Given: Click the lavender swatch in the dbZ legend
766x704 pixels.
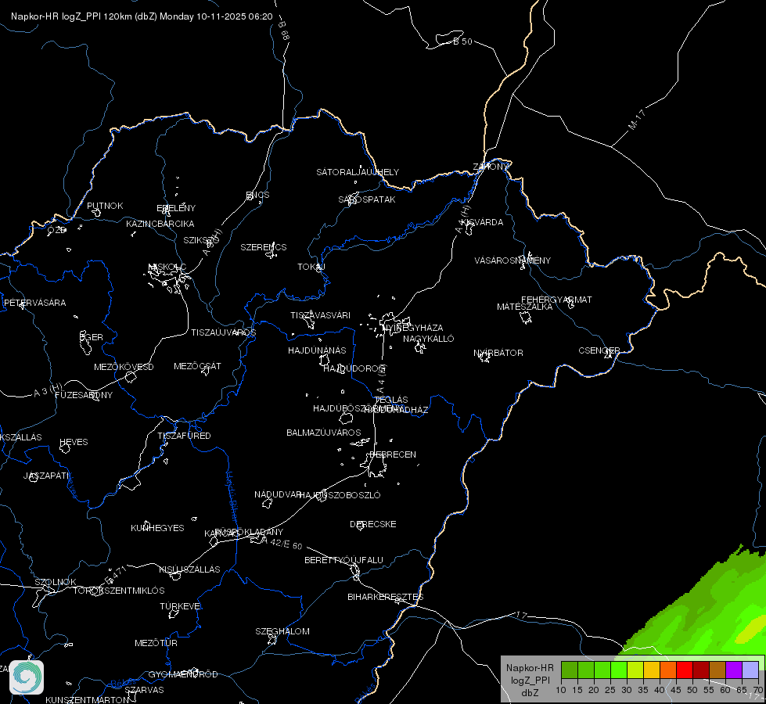Looking at the screenshot, I should 750,670.
